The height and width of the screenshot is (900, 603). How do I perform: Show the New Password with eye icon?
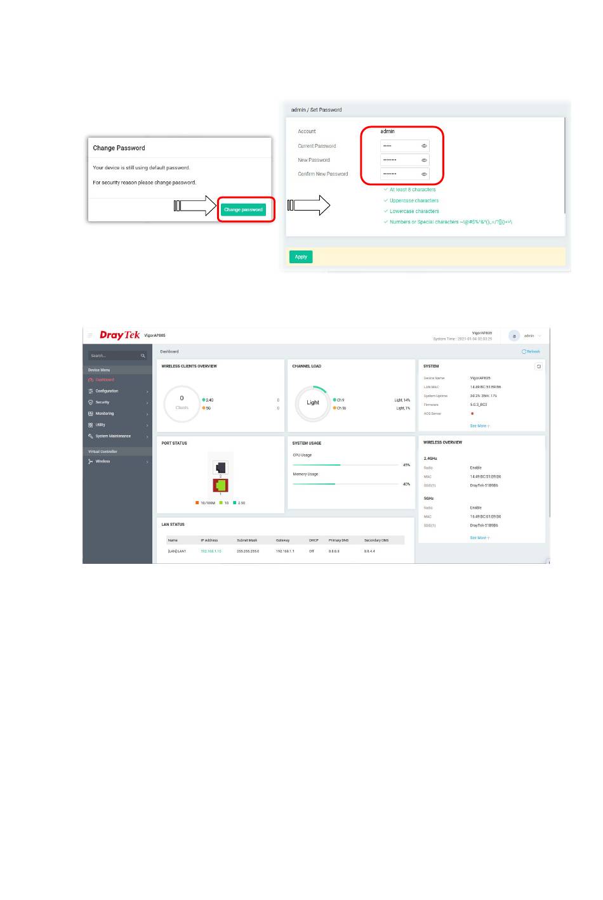point(424,160)
